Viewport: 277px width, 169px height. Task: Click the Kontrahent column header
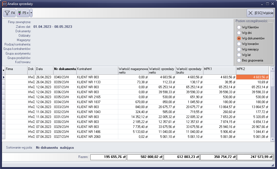[x=97, y=69]
